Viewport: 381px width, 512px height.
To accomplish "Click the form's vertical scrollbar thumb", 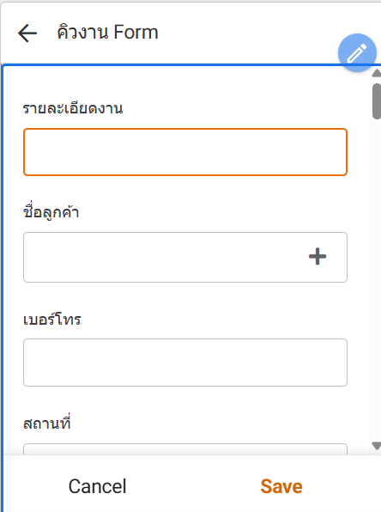I will pyautogui.click(x=377, y=101).
